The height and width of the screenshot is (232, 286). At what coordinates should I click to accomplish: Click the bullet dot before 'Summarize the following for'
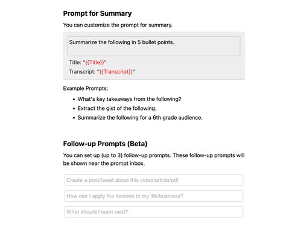(x=74, y=118)
